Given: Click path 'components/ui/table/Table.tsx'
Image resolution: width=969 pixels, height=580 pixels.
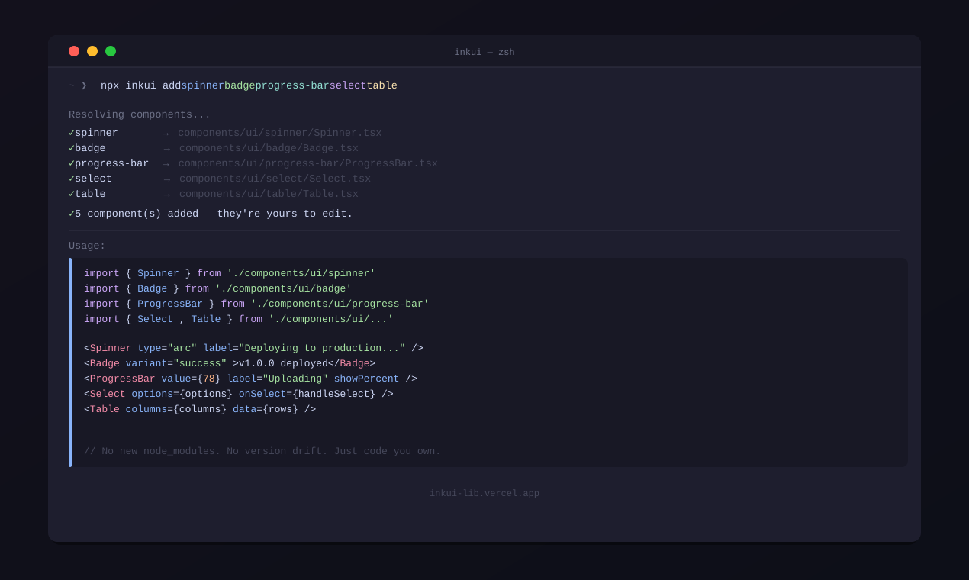Looking at the screenshot, I should [269, 194].
